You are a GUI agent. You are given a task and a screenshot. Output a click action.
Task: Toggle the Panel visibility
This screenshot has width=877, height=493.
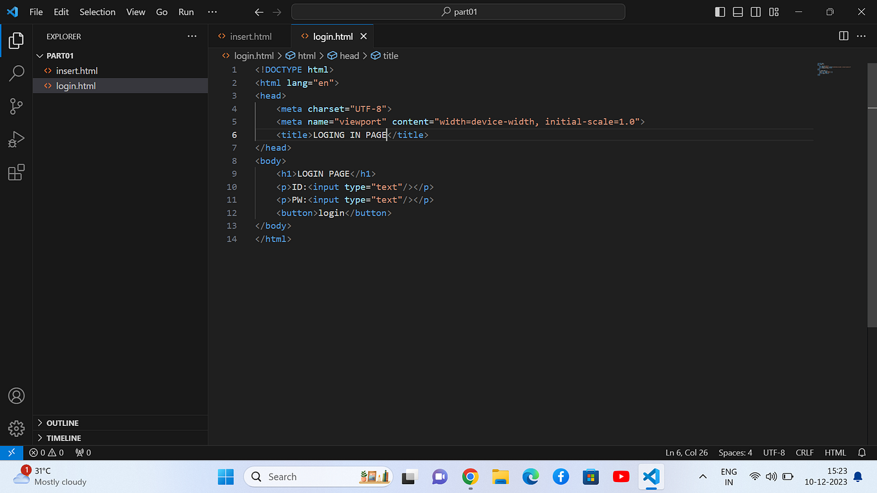[x=738, y=11]
